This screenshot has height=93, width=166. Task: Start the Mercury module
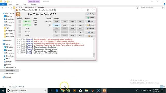click(x=57, y=32)
